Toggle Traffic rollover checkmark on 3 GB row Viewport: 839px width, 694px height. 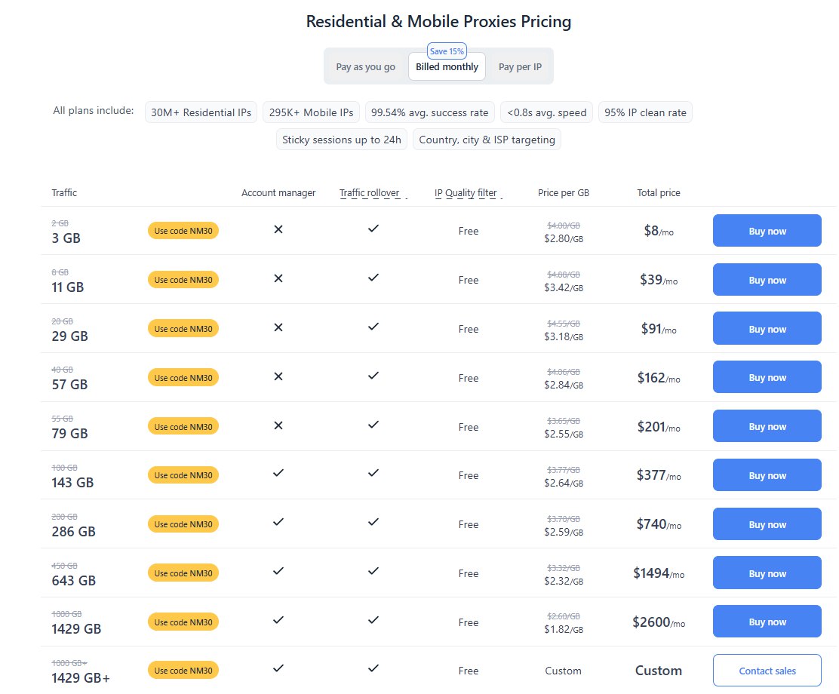373,230
